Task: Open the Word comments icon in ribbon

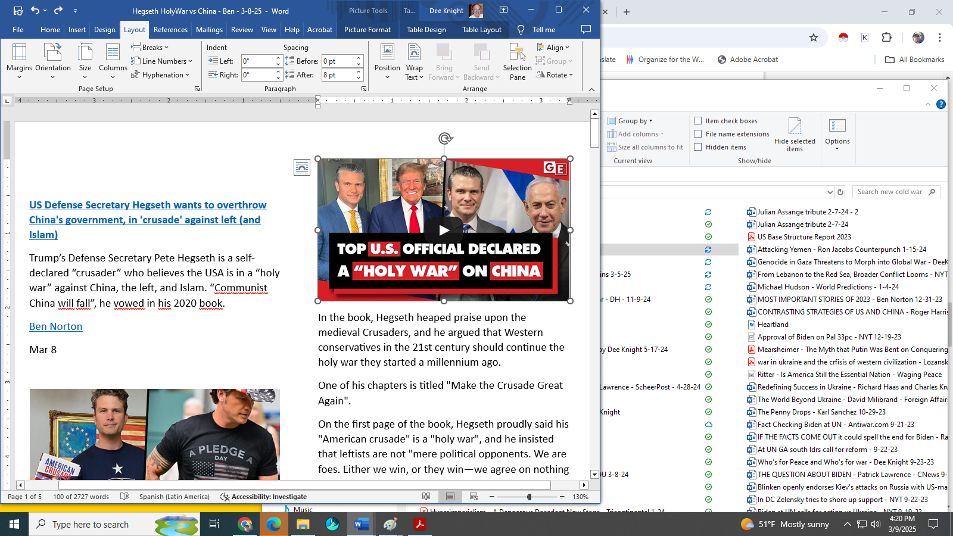Action: 586,29
